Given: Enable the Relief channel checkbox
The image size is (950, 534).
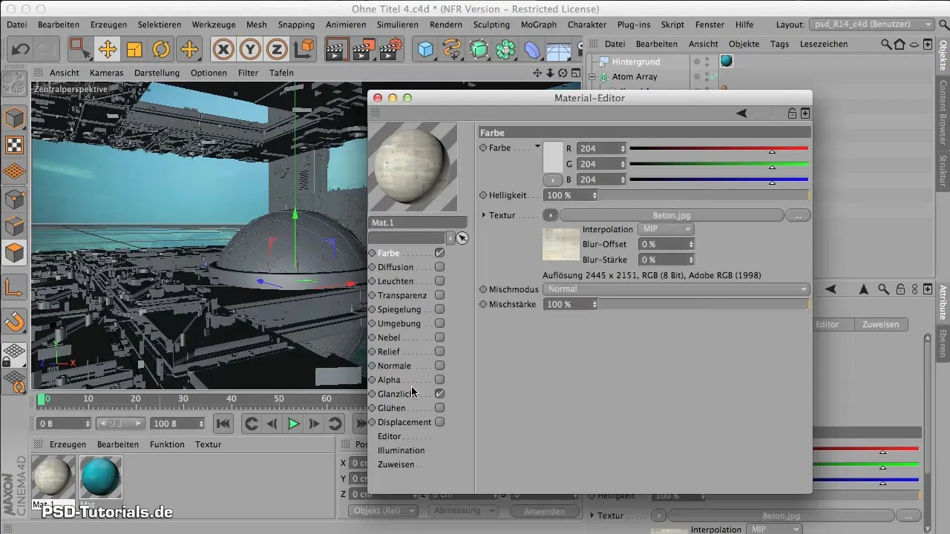Looking at the screenshot, I should tap(439, 352).
